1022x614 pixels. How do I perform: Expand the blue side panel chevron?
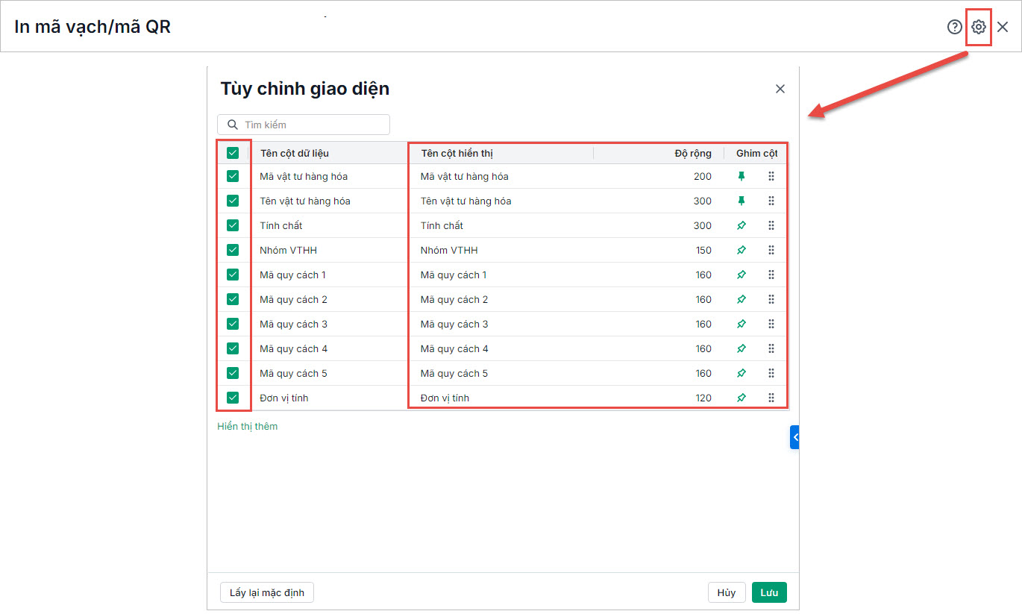coord(795,437)
